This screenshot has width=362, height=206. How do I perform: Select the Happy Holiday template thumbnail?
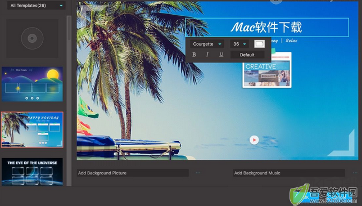(x=32, y=129)
